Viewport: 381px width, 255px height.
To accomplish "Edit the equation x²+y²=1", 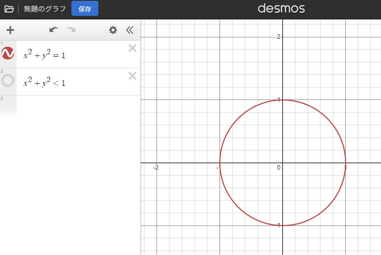I will click(x=45, y=54).
